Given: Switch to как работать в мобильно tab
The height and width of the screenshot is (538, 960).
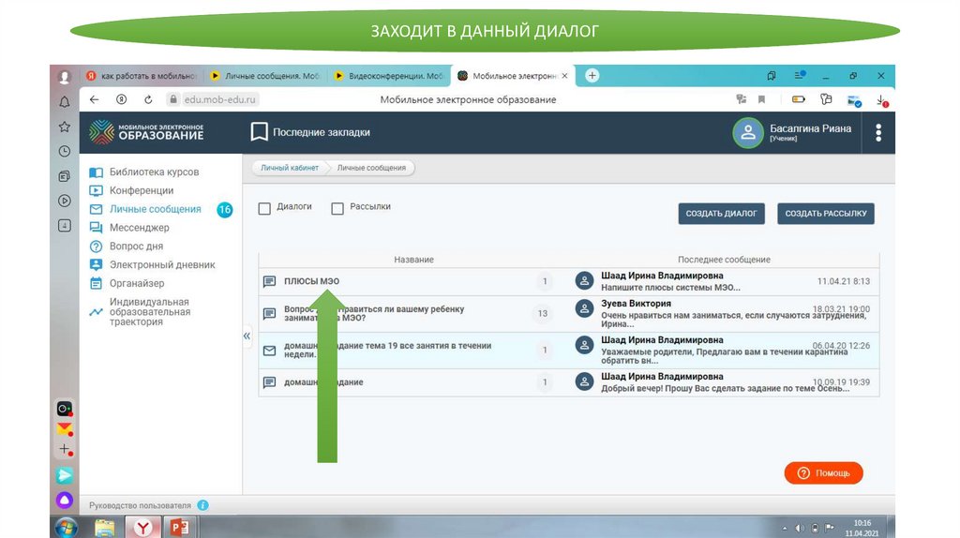Looking at the screenshot, I should tap(142, 76).
